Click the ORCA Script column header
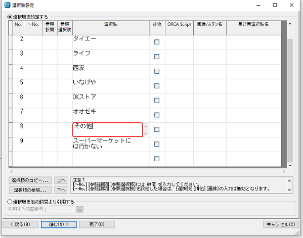The height and width of the screenshot is (238, 303). pos(180,28)
